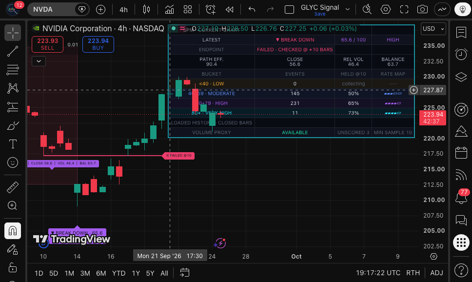The width and height of the screenshot is (472, 282).
Task: Select the trend line drawing tool
Action: 13,51
